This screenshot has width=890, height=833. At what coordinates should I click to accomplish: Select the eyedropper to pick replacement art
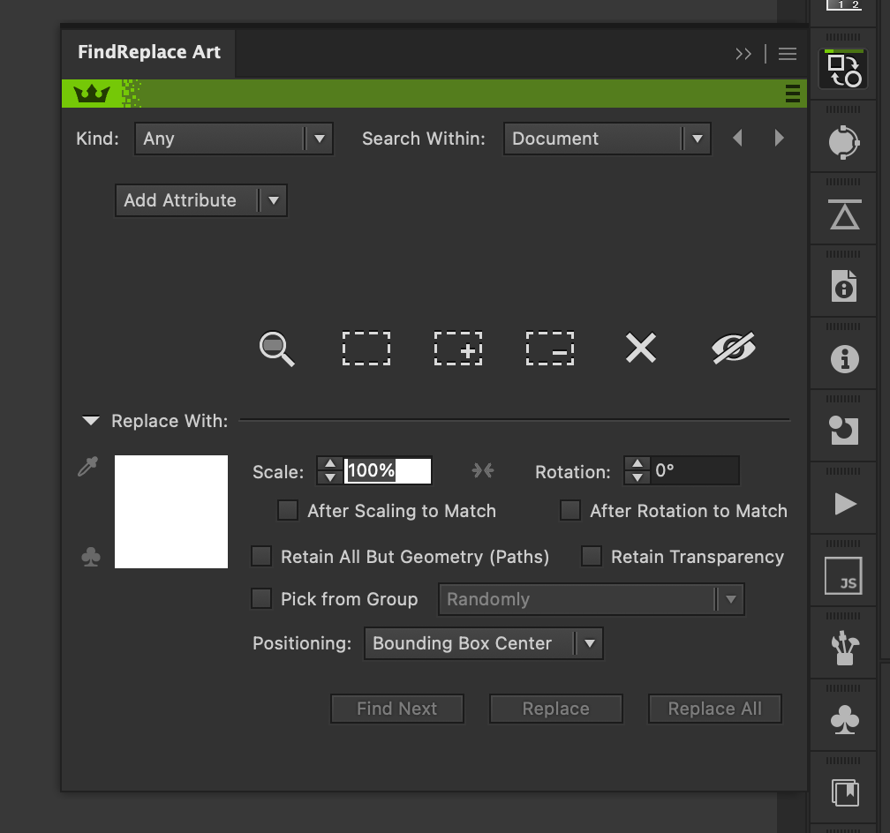(x=87, y=468)
